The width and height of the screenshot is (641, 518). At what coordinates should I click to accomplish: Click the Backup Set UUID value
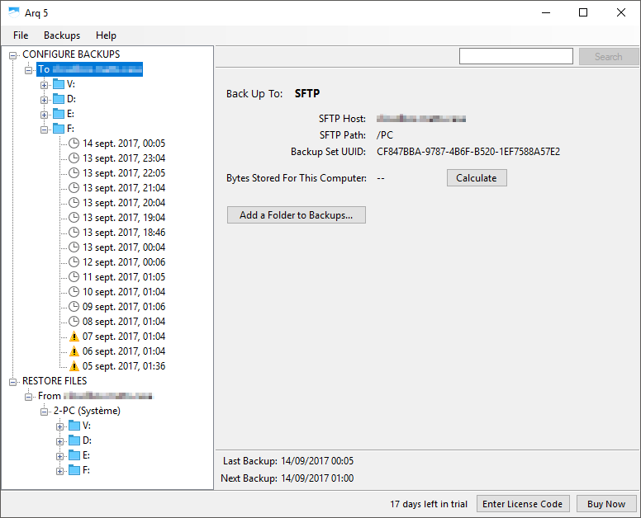[x=468, y=152]
